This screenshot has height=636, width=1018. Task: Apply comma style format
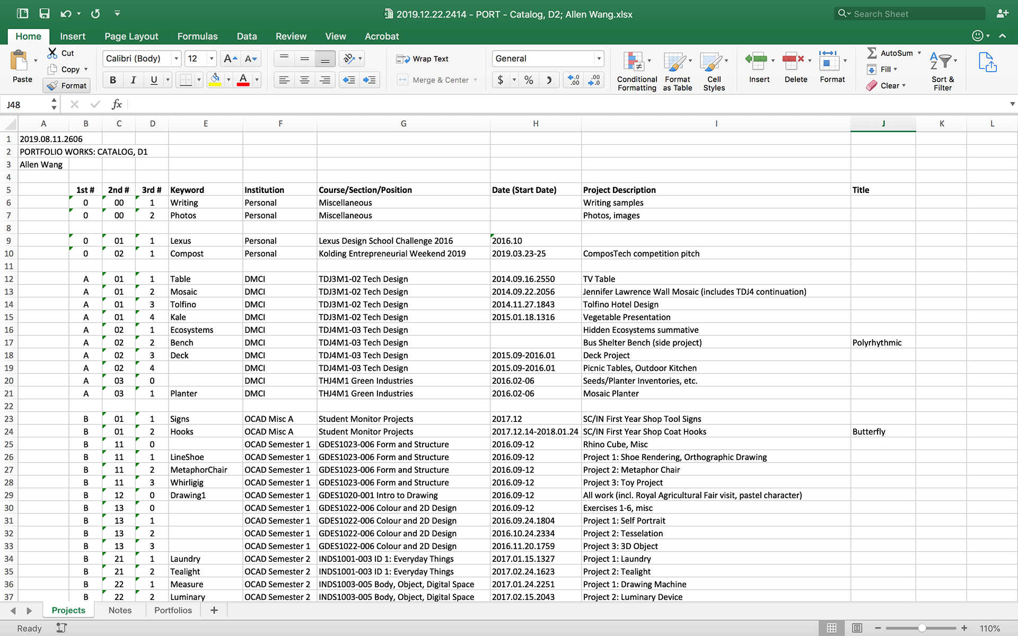tap(549, 80)
